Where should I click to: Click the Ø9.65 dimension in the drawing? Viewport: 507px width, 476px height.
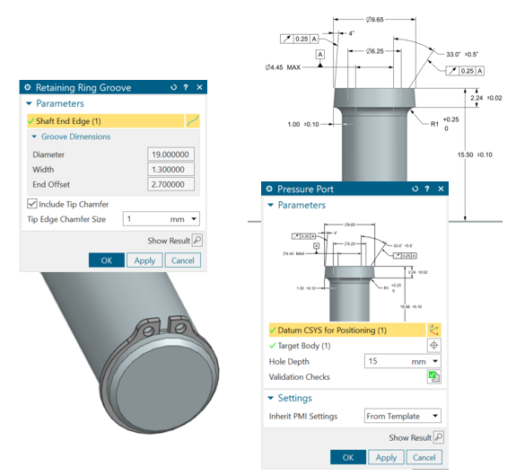[375, 20]
